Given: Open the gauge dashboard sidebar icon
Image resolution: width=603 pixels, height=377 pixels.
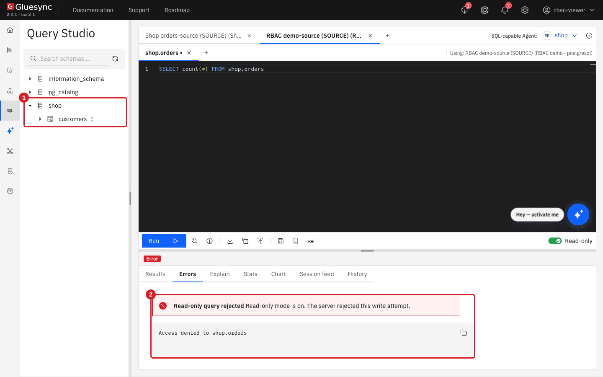Looking at the screenshot, I should pyautogui.click(x=10, y=191).
